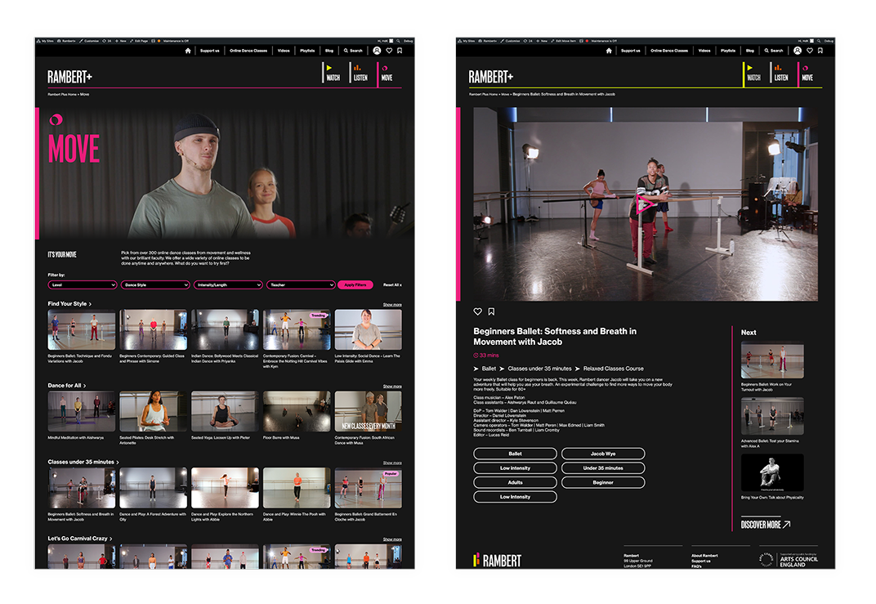
Task: Open Floor Barre with Musa thumbnail
Action: coord(297,411)
